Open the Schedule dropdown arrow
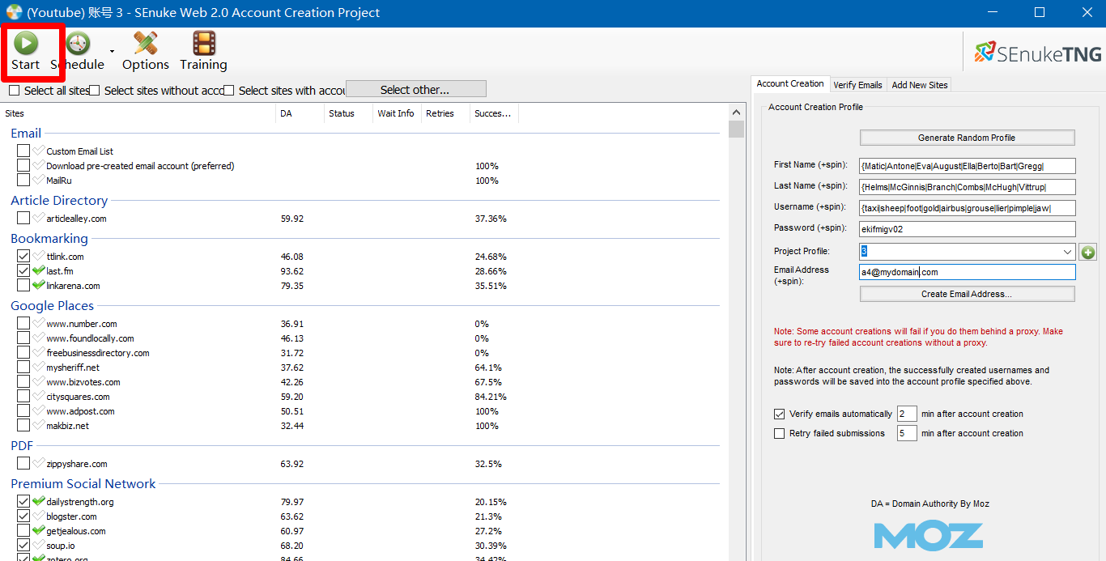 [x=112, y=51]
